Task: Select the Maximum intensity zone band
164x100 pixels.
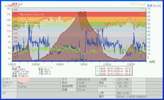Action: (x=79, y=14)
